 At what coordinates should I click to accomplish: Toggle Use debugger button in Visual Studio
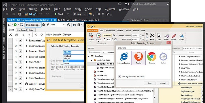tap(33, 25)
